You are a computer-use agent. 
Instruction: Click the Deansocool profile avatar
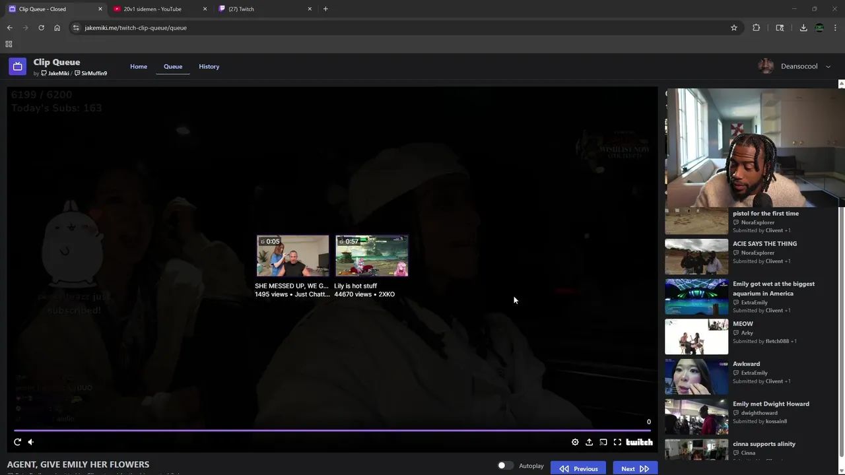pyautogui.click(x=766, y=66)
